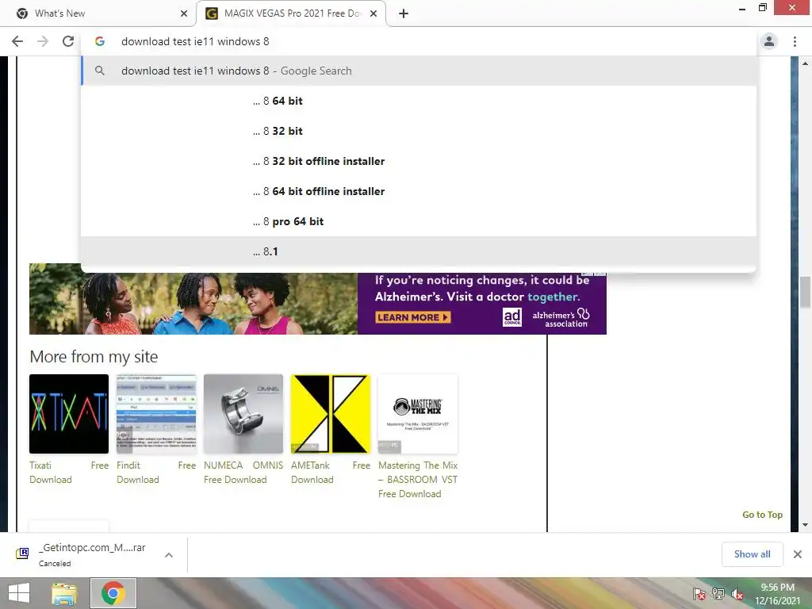812x609 pixels.
Task: Go back to the previous page
Action: (x=17, y=41)
